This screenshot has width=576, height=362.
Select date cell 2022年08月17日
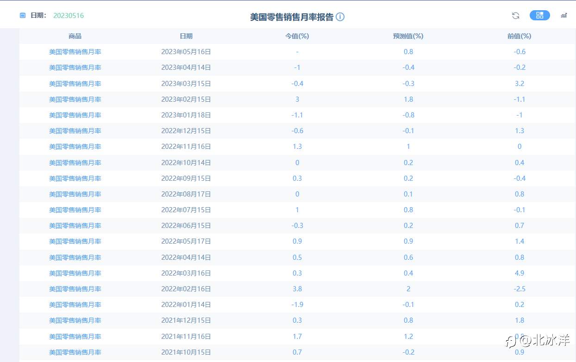186,194
